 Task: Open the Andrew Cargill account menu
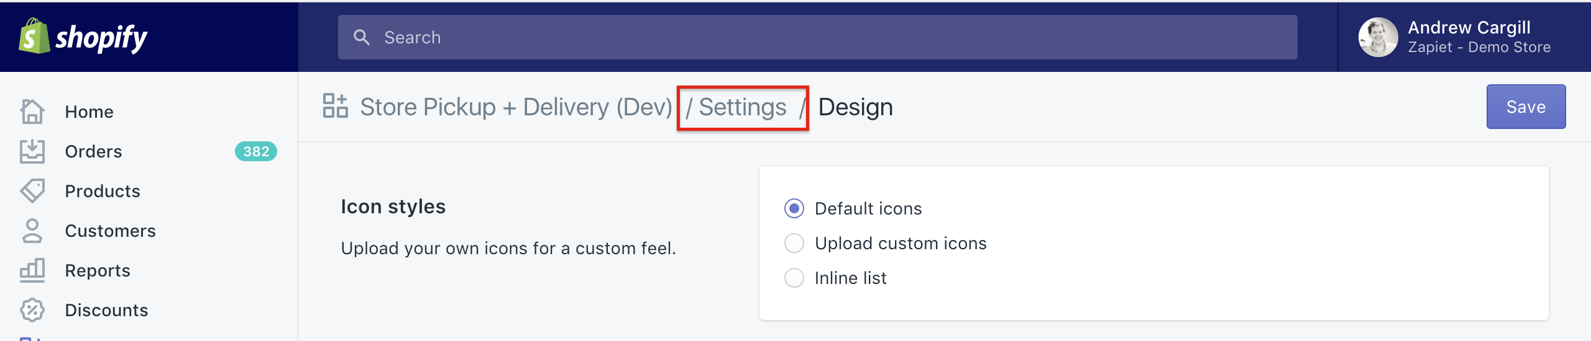[1456, 37]
